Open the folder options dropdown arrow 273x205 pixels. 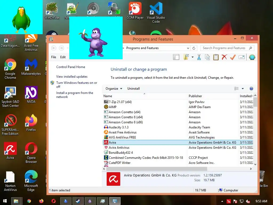(192, 57)
